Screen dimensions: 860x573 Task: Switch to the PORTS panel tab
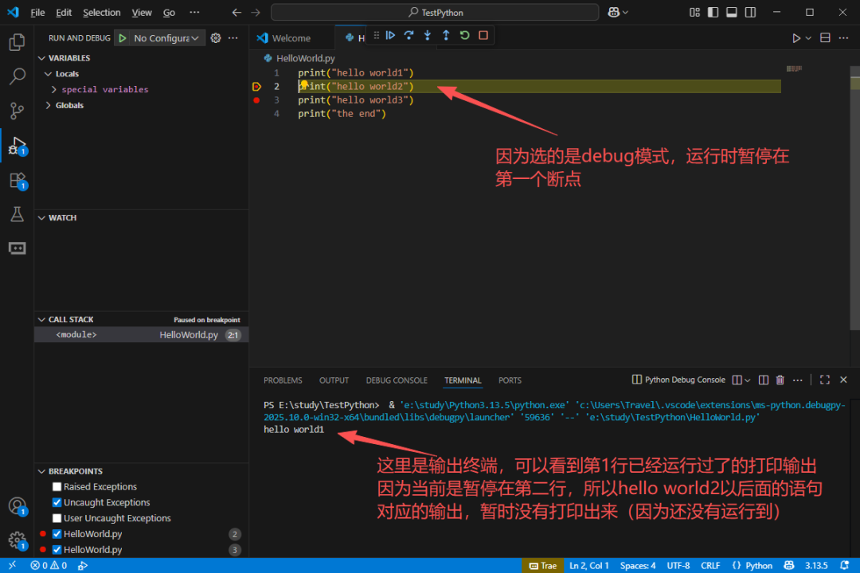pyautogui.click(x=510, y=380)
